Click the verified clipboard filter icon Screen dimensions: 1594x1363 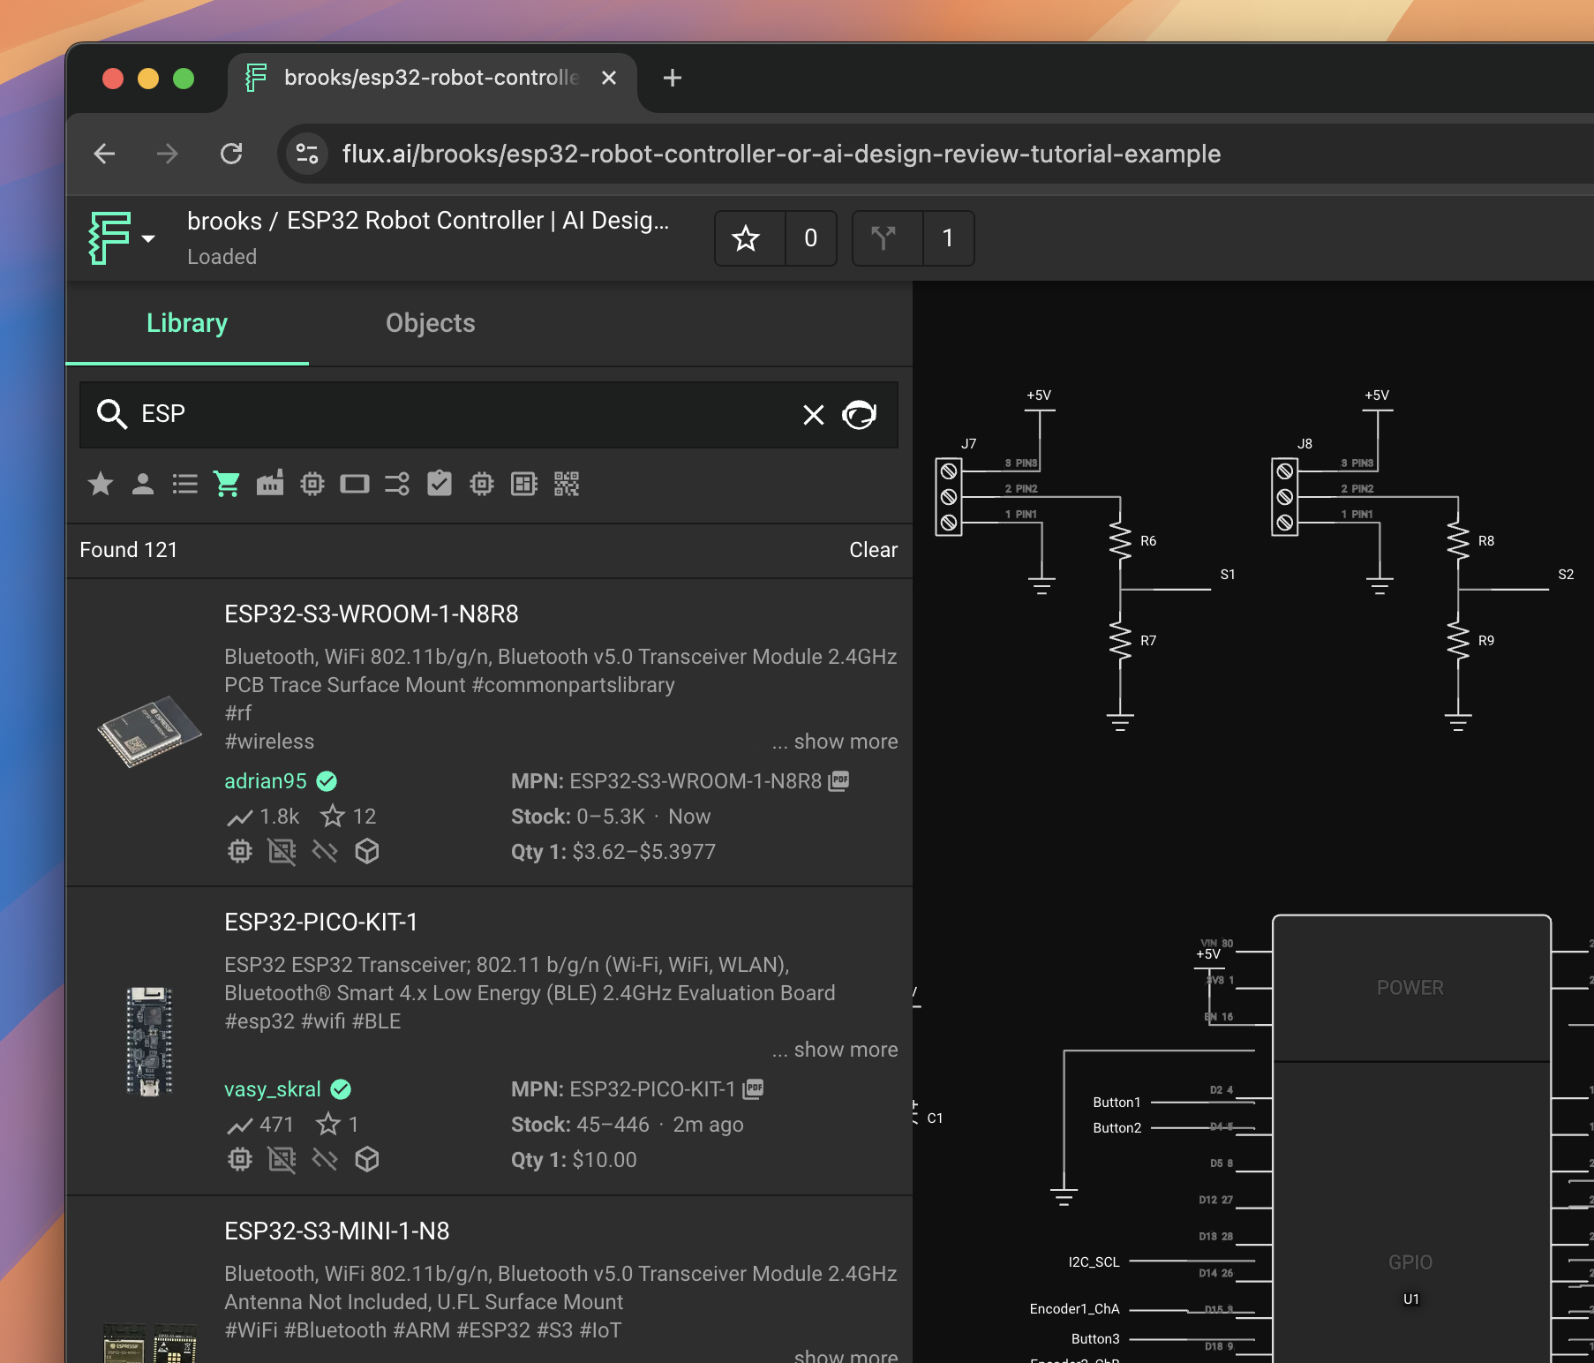pos(439,484)
